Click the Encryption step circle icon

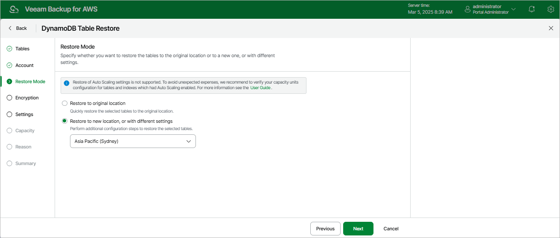tap(9, 98)
